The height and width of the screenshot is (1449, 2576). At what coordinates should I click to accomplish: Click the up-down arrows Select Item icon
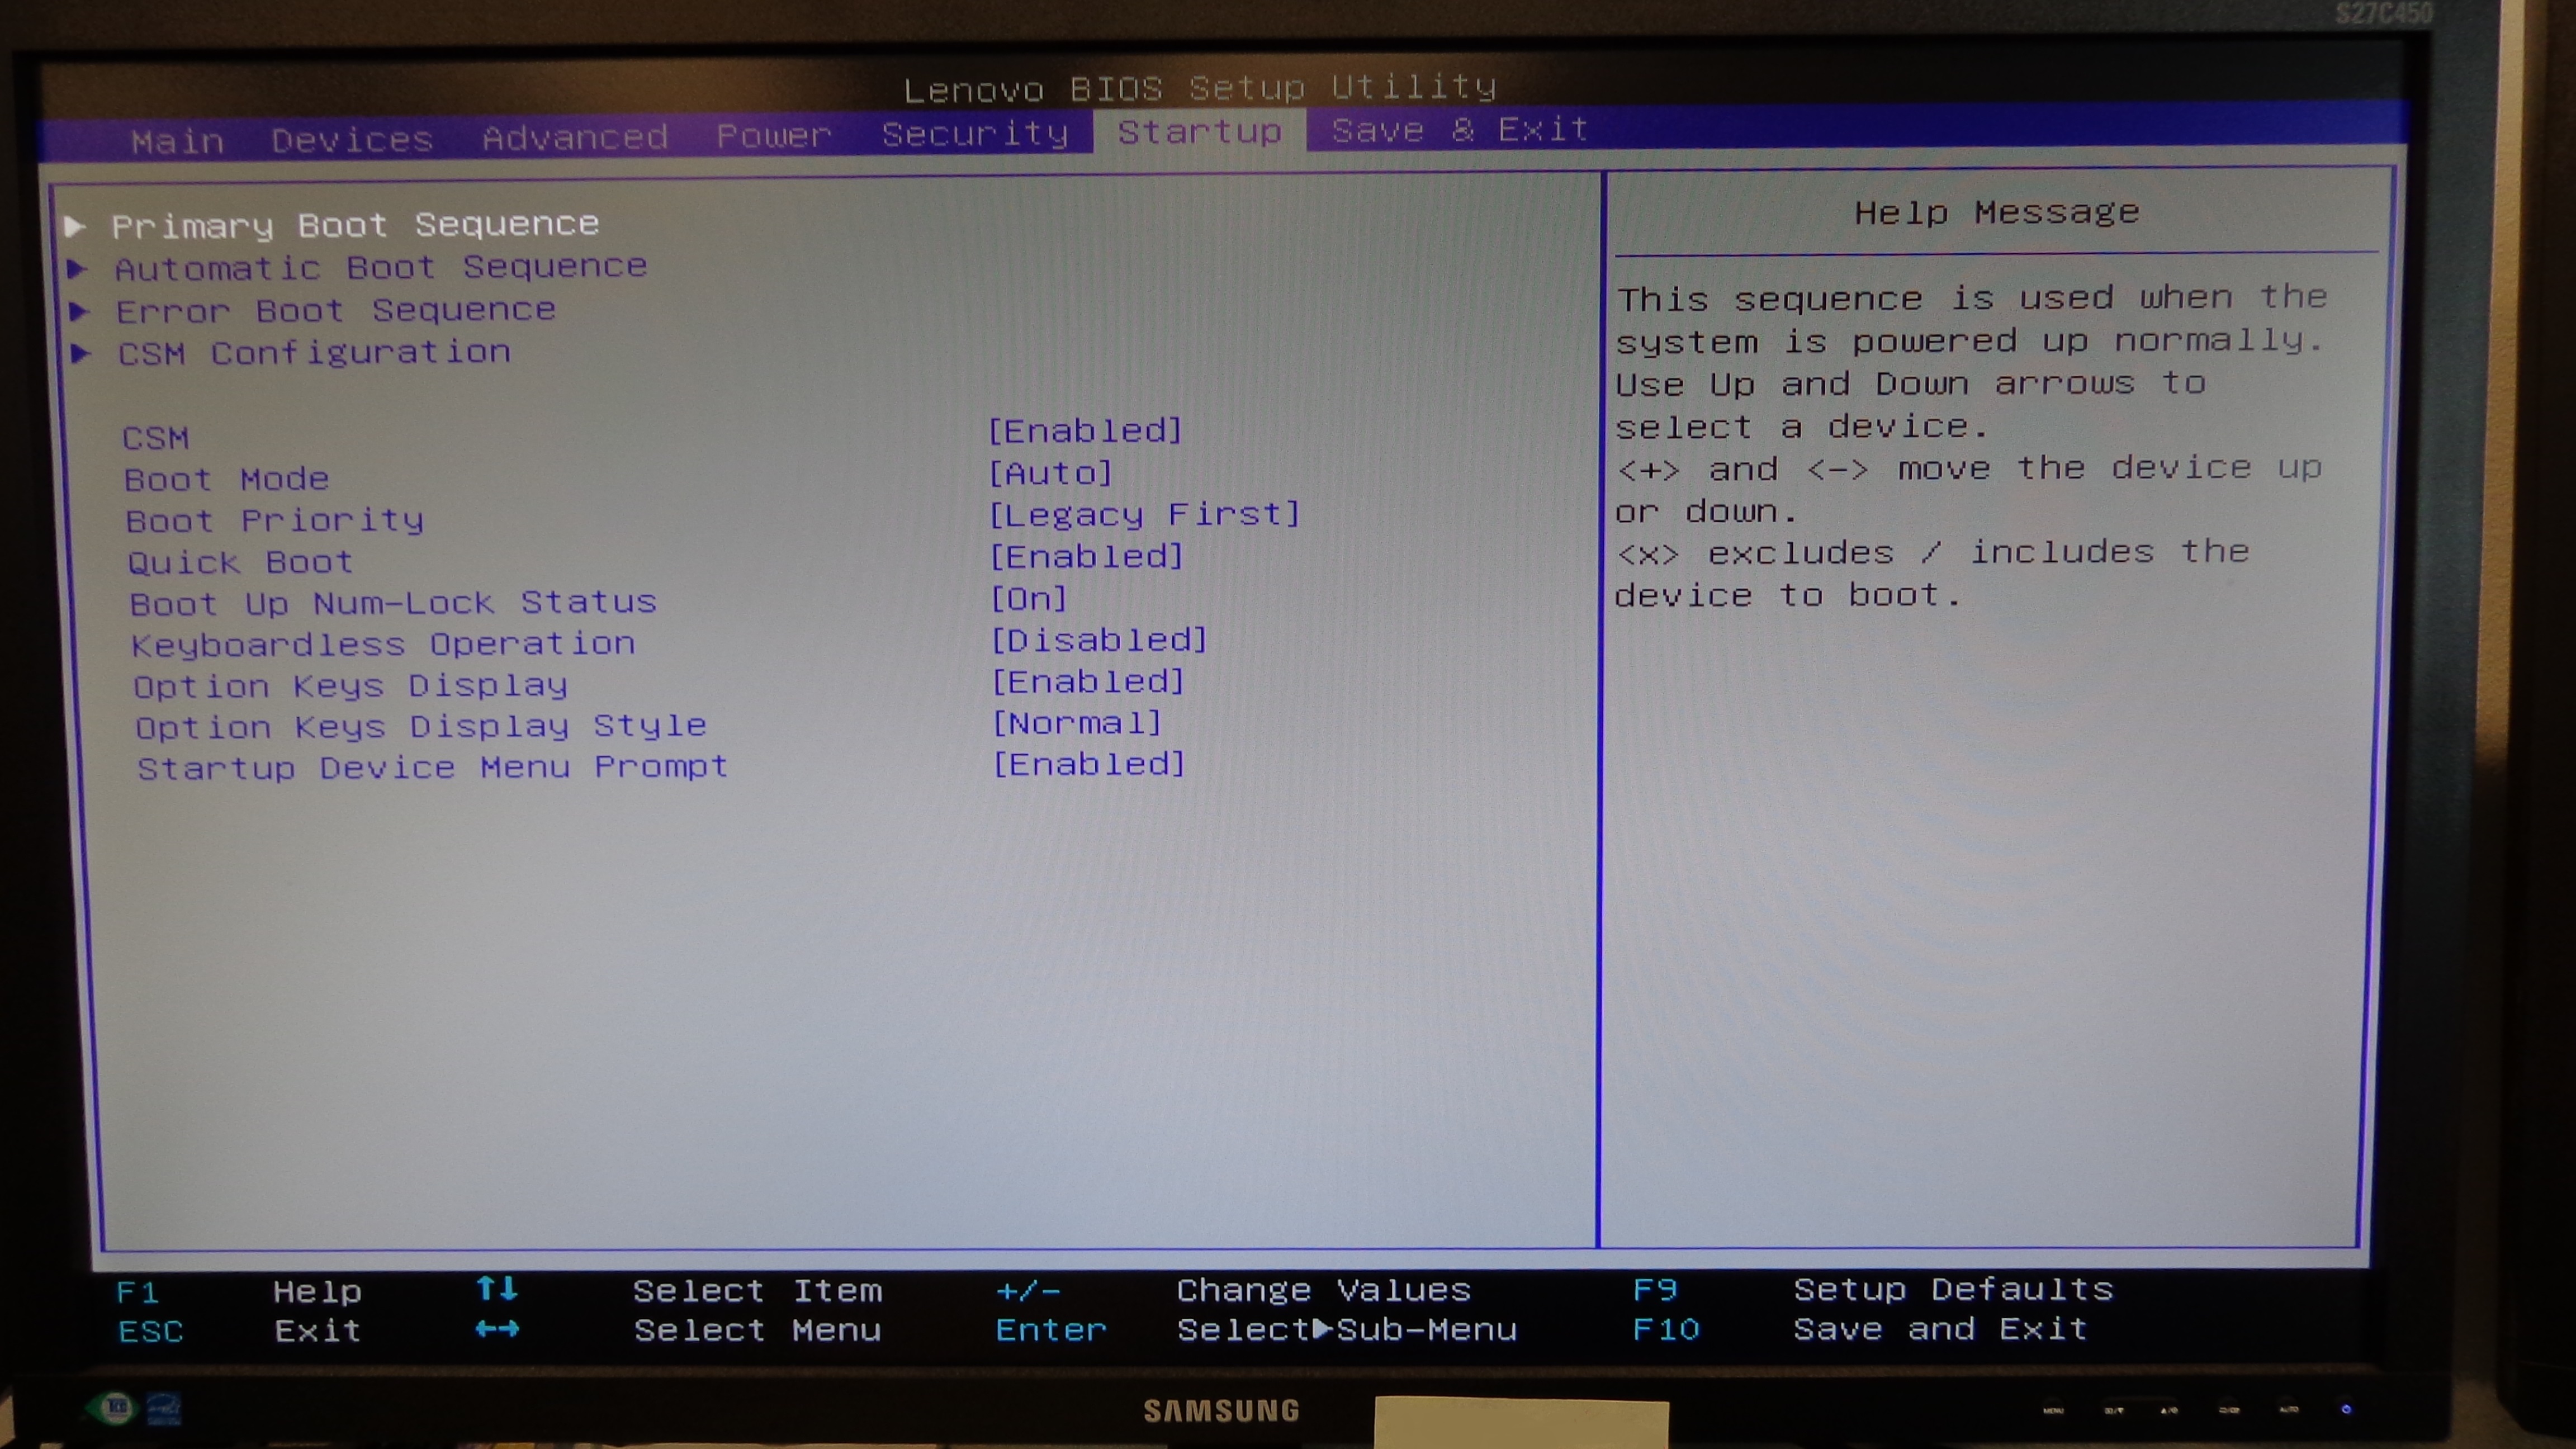497,1288
